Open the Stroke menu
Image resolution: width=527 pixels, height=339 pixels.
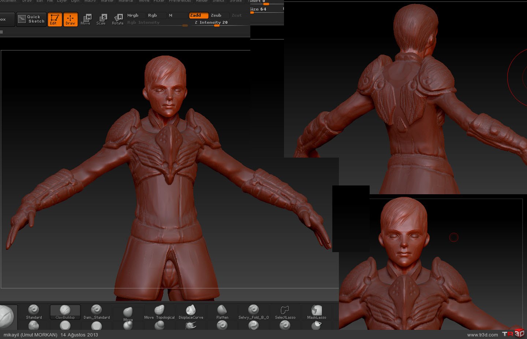236,1
